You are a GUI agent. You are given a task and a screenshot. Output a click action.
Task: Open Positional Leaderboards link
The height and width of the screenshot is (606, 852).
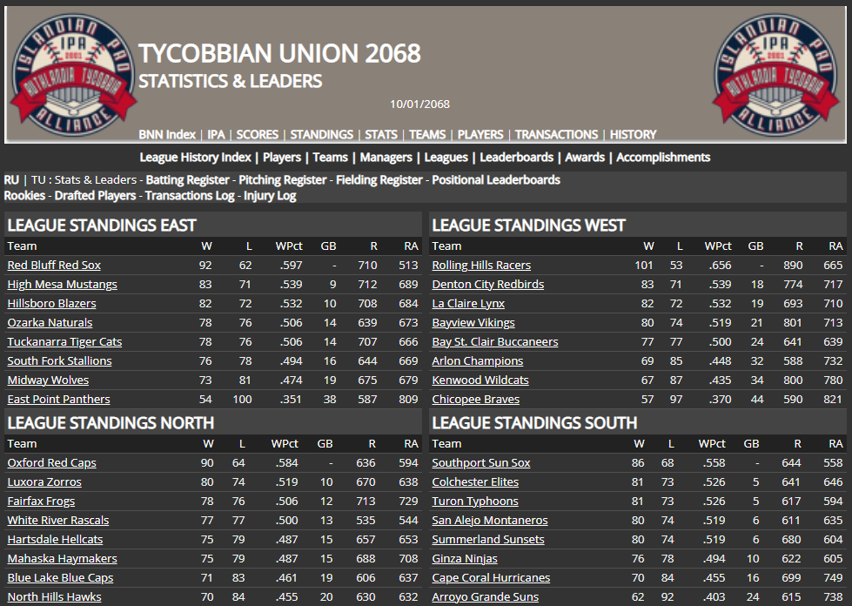tap(496, 180)
